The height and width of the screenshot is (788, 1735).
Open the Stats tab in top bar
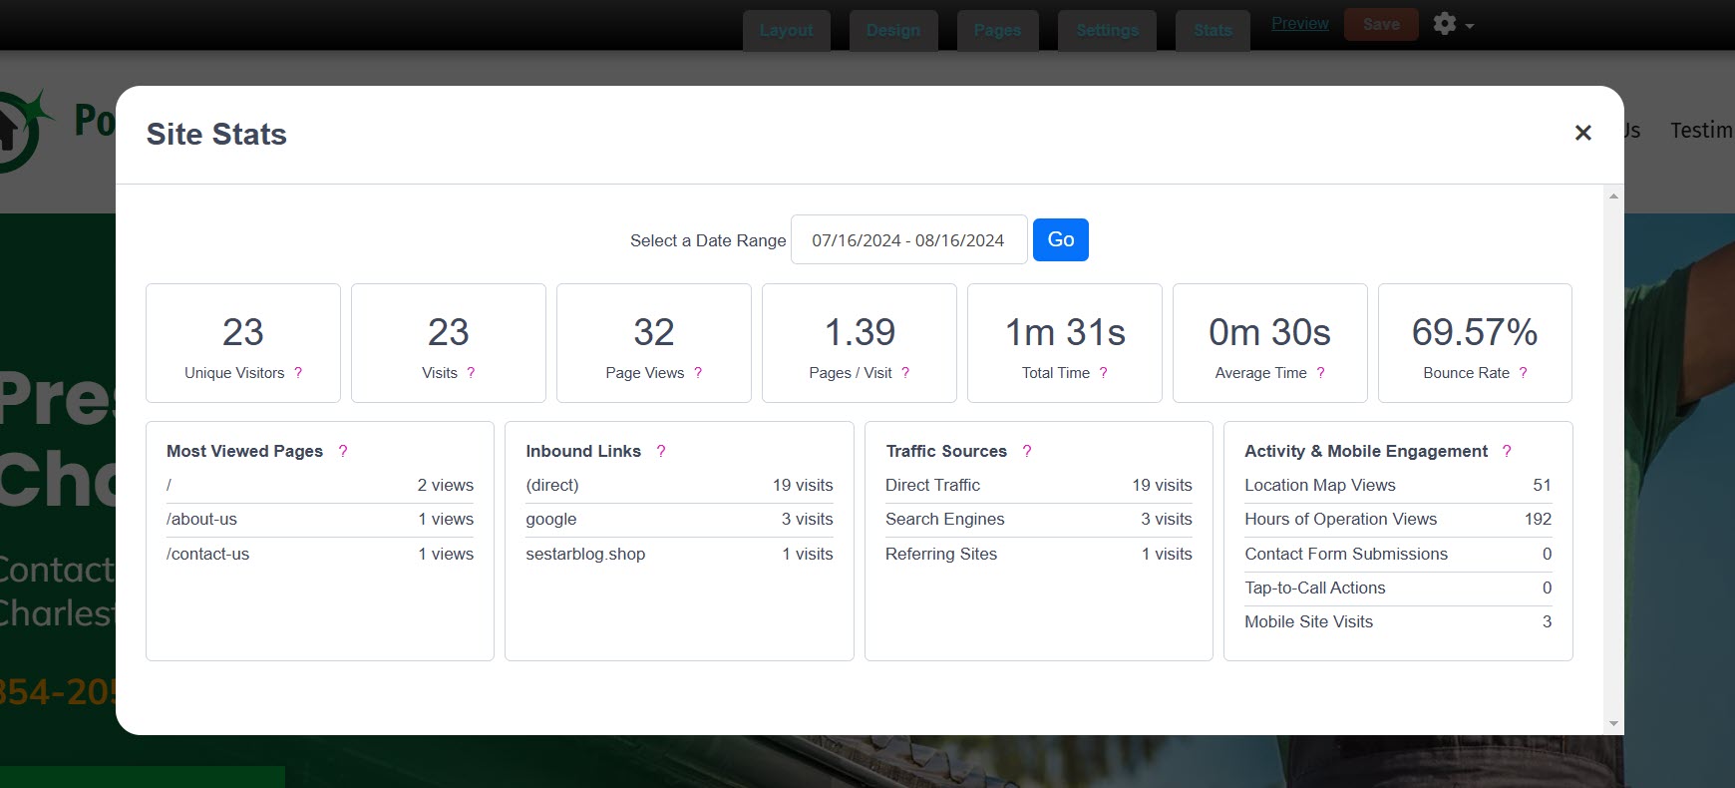1213,30
